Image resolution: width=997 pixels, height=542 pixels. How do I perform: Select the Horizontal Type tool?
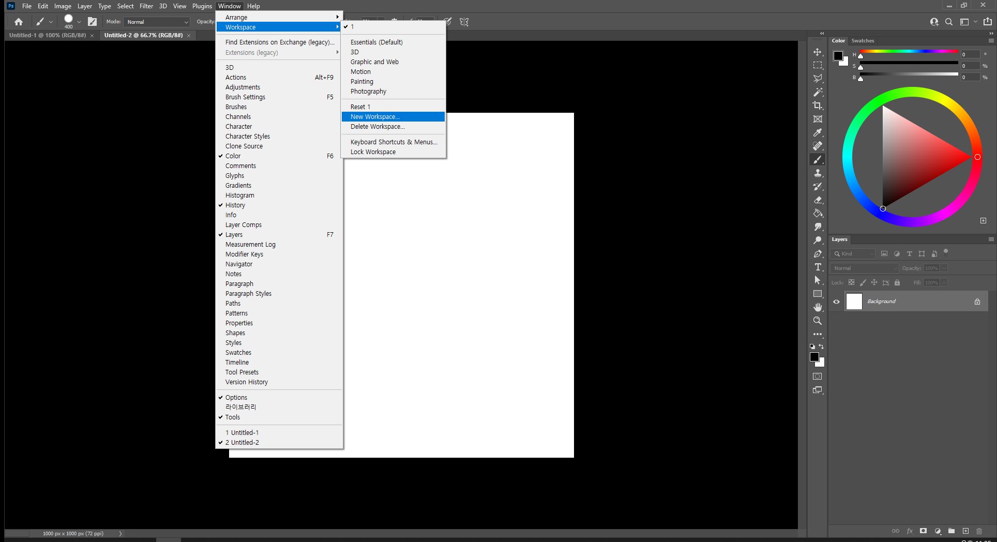[818, 267]
